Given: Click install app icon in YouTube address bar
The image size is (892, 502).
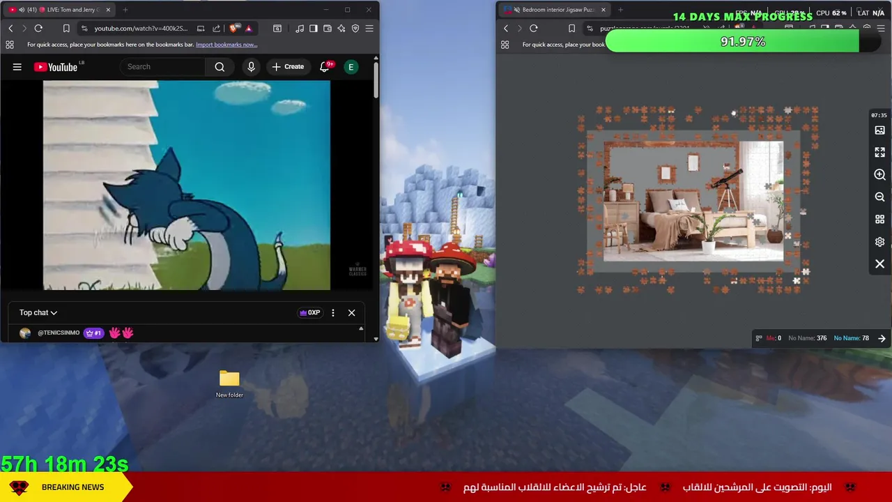Looking at the screenshot, I should click(x=201, y=29).
